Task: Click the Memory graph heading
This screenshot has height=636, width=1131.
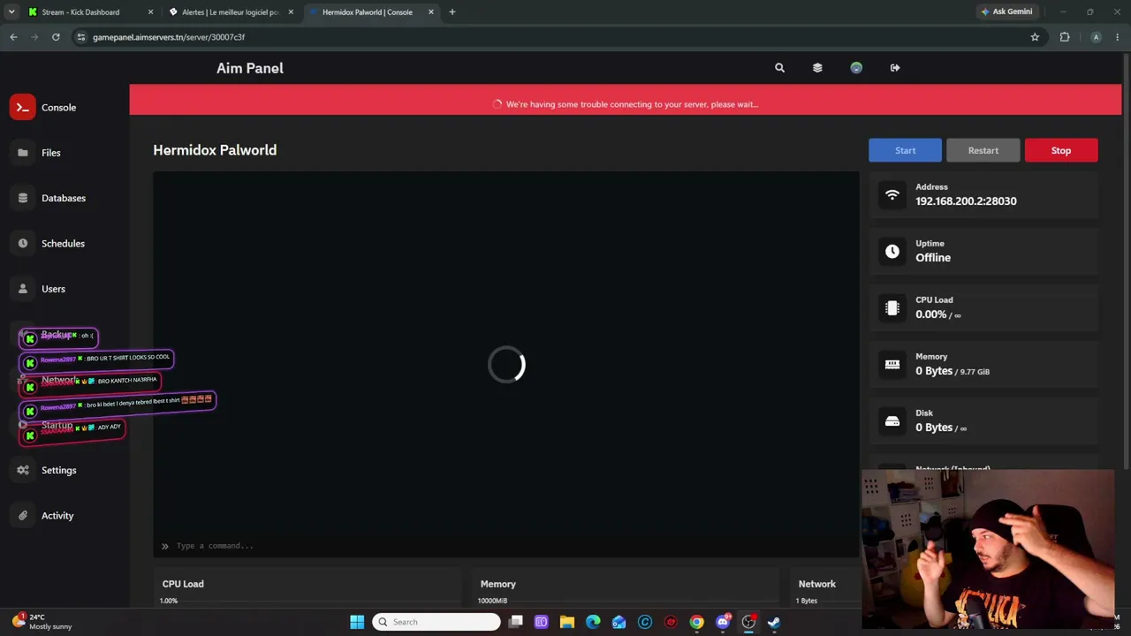Action: [x=498, y=584]
